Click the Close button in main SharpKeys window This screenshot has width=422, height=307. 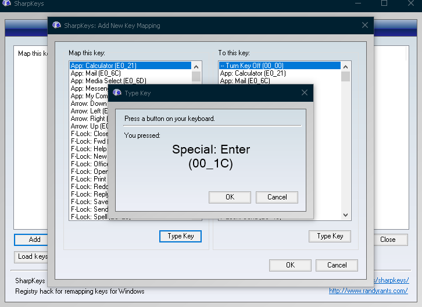click(x=391, y=240)
